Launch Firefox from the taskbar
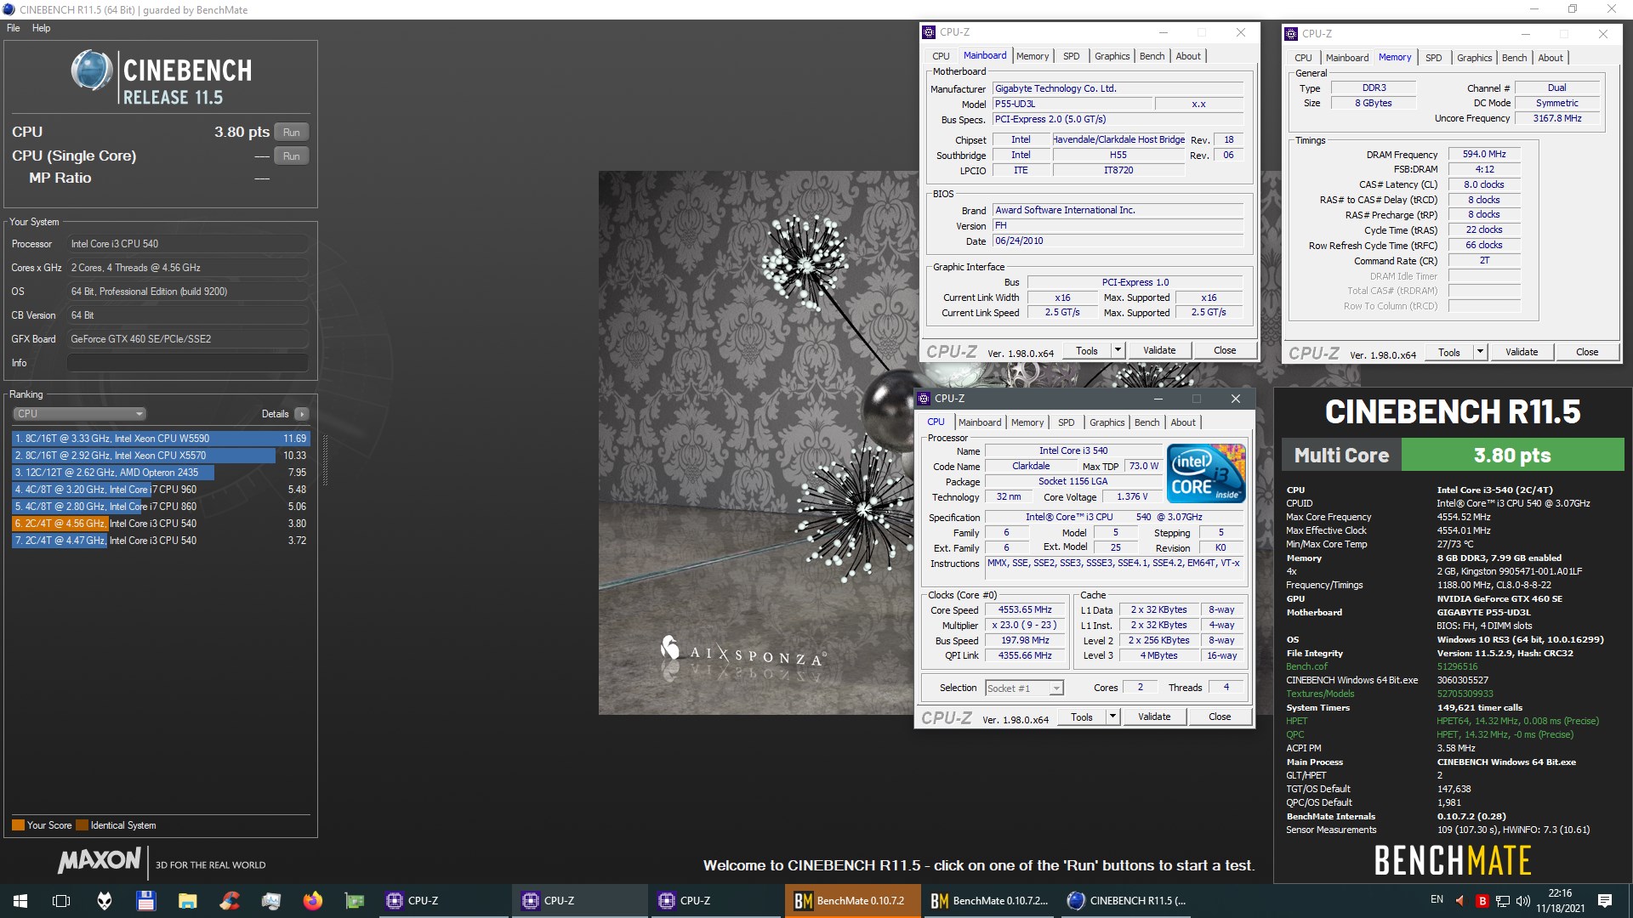The image size is (1633, 918). (x=313, y=901)
